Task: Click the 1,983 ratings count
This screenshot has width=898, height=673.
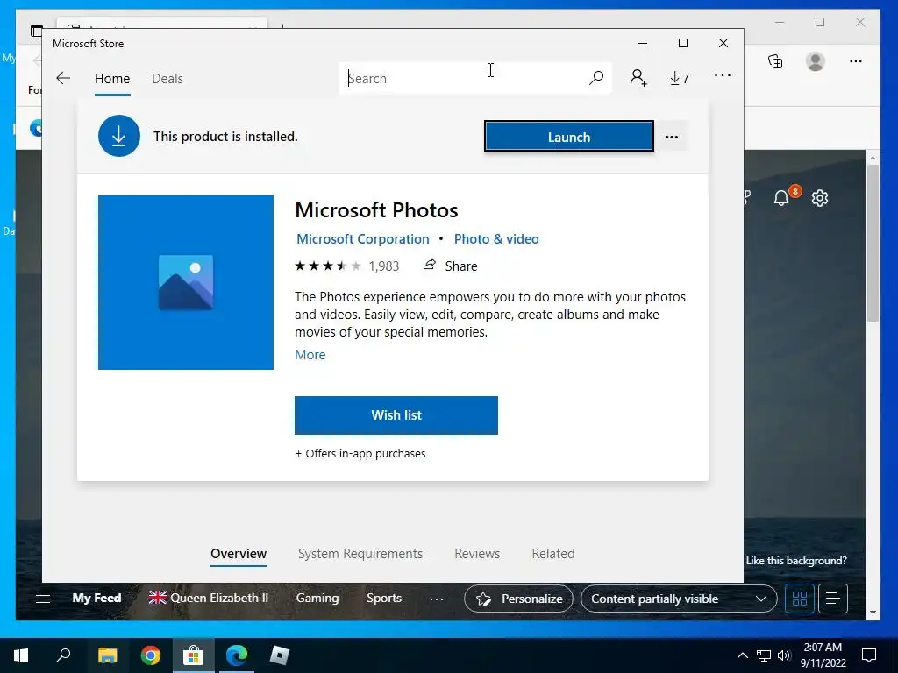Action: (384, 266)
